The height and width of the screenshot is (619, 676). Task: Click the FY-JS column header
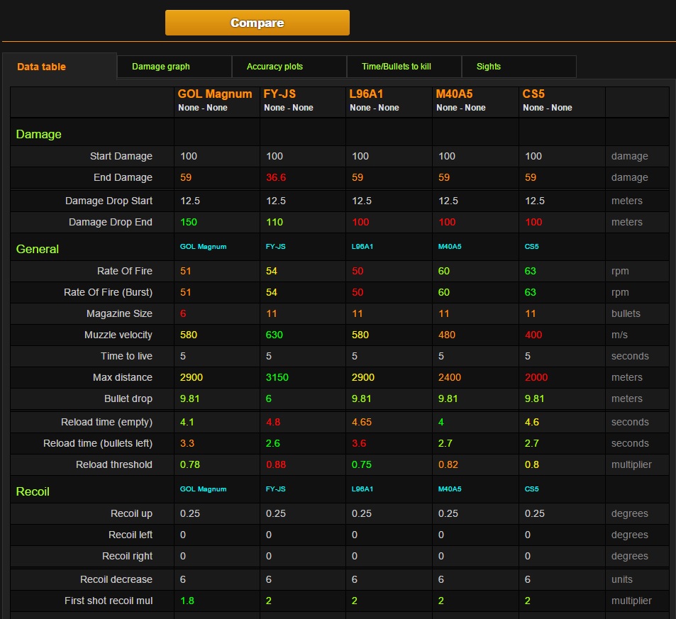279,94
